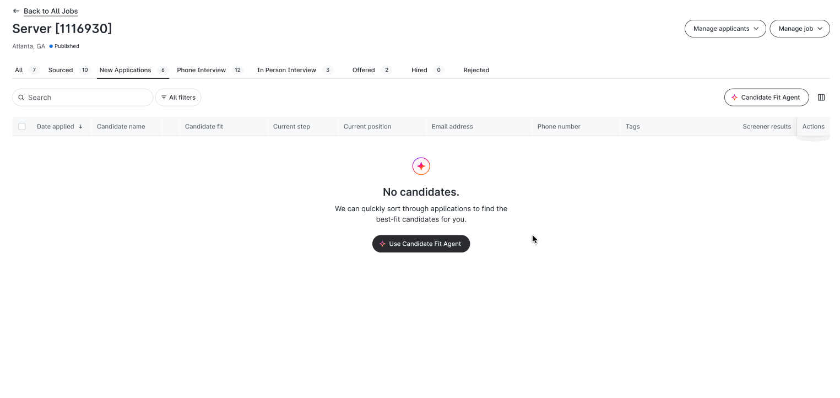Click the Use Candidate Fit Agent button
Image resolution: width=840 pixels, height=398 pixels.
tap(421, 244)
